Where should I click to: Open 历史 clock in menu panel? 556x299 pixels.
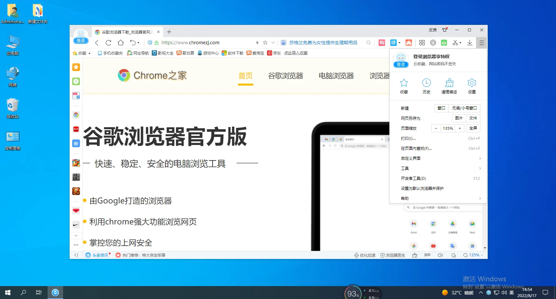(x=427, y=86)
